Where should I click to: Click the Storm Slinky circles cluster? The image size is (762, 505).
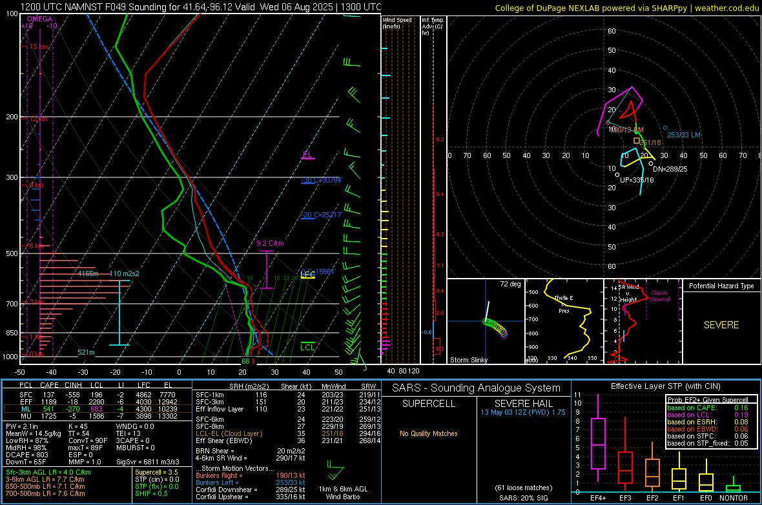[496, 328]
